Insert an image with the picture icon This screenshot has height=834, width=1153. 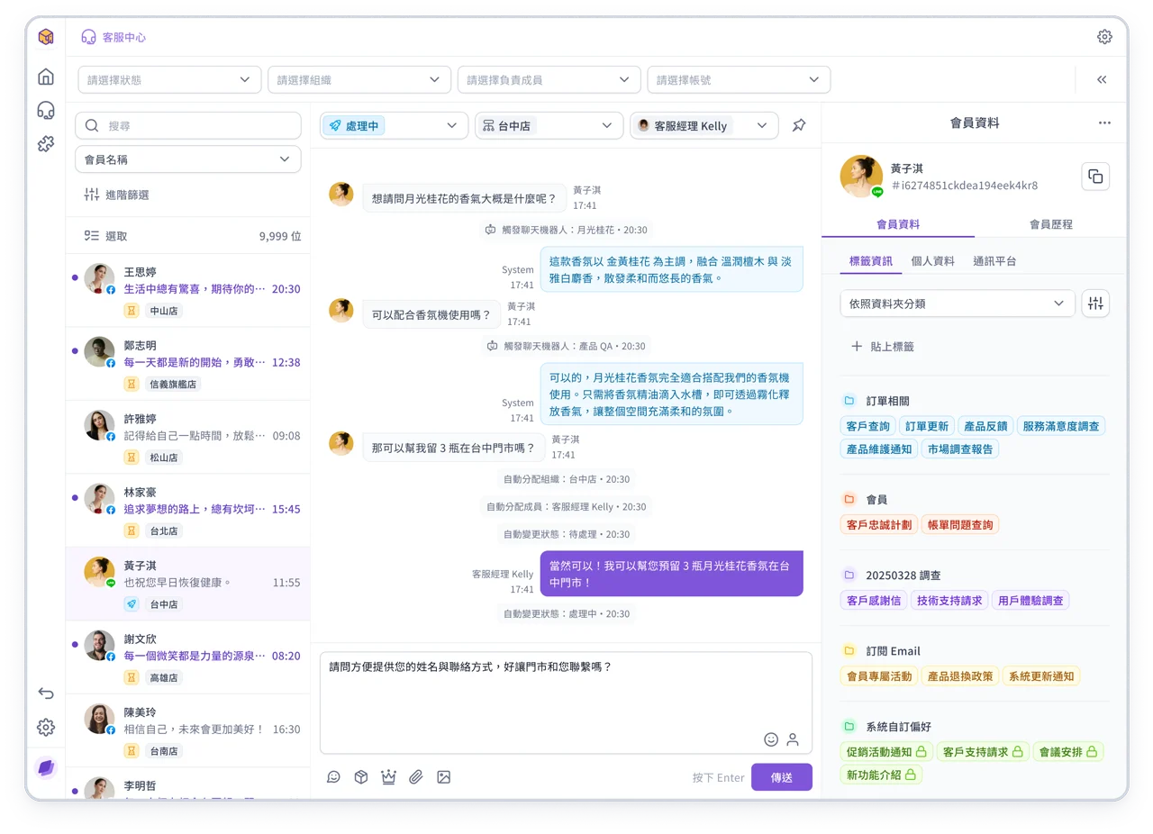click(x=443, y=776)
